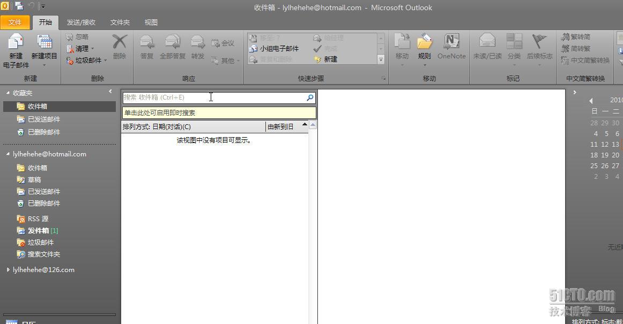This screenshot has width=623, height=324.
Task: Go to the previous month in the calendar
Action: (x=591, y=101)
